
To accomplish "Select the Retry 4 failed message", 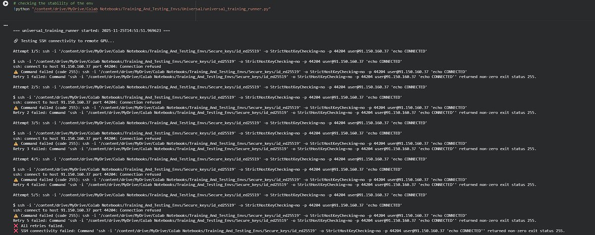I will [275, 184].
